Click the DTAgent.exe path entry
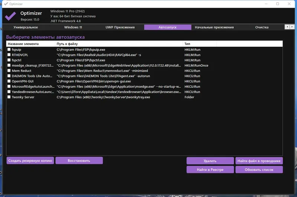Screen dimensions: 297x197 coord(103,76)
